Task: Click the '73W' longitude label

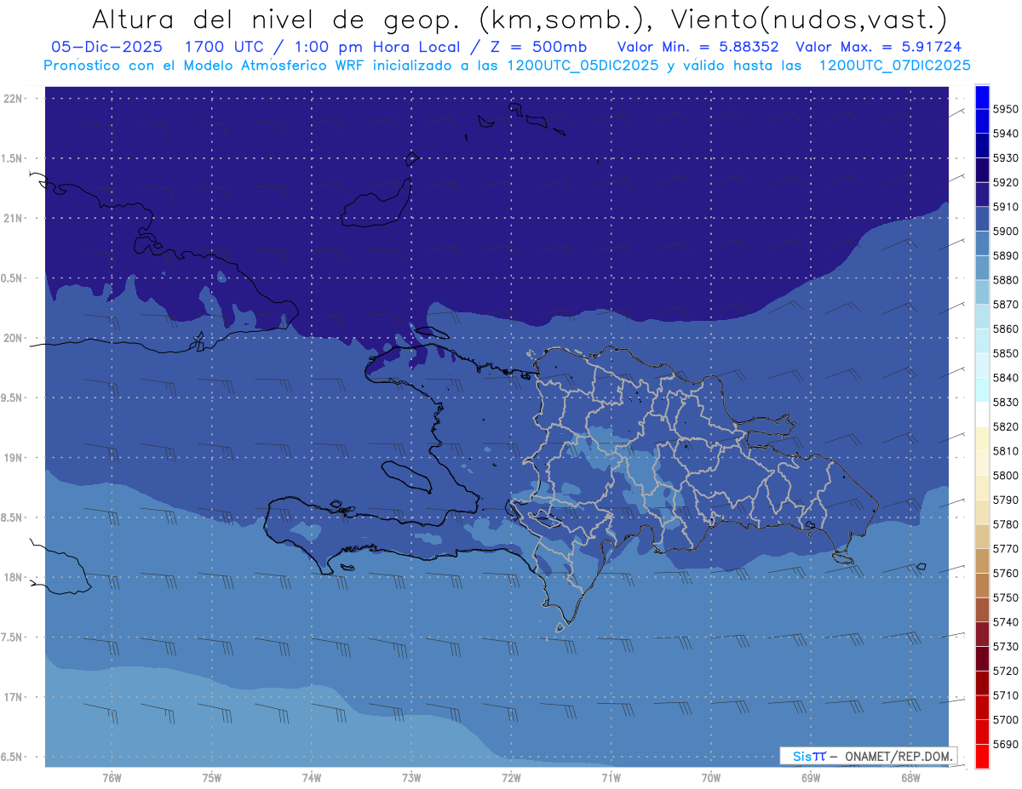Action: [411, 777]
